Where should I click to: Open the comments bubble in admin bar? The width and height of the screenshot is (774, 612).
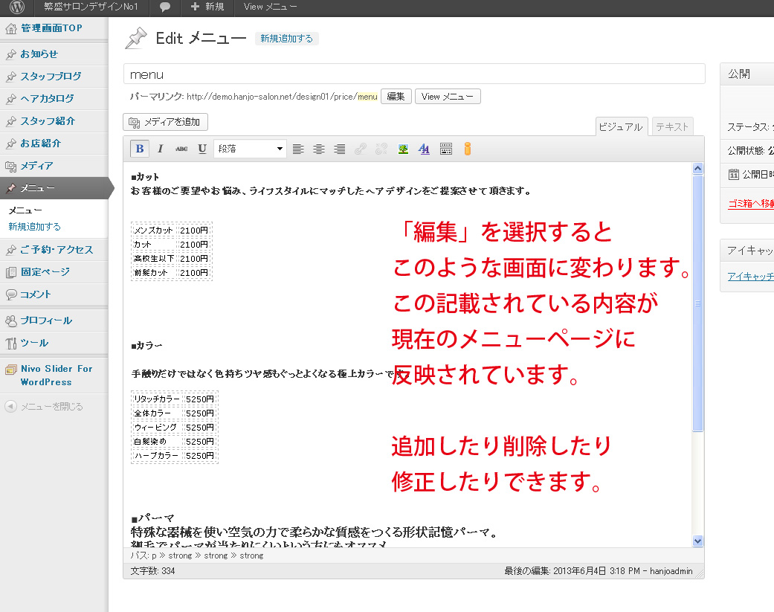(164, 7)
